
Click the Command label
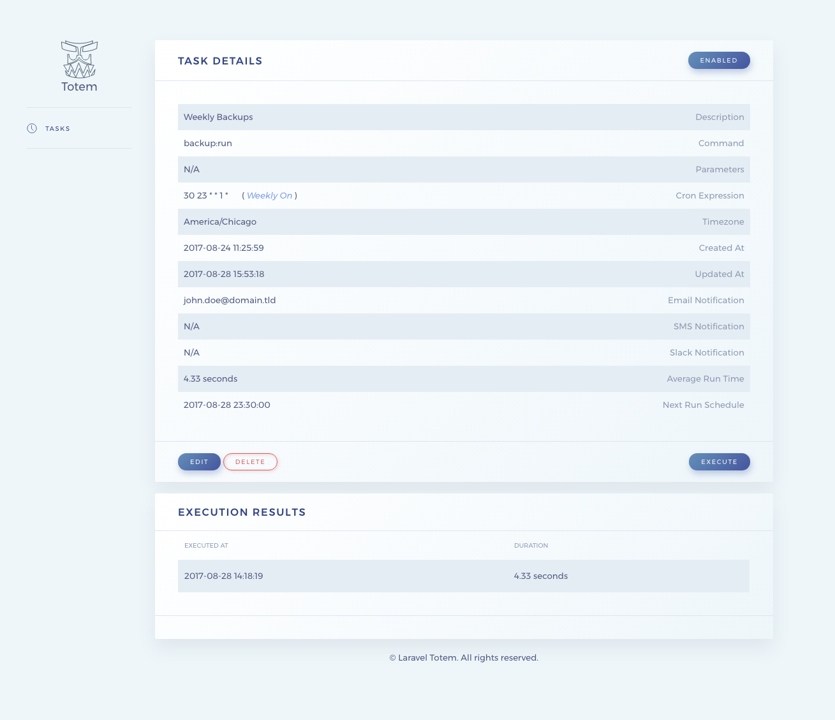[721, 143]
